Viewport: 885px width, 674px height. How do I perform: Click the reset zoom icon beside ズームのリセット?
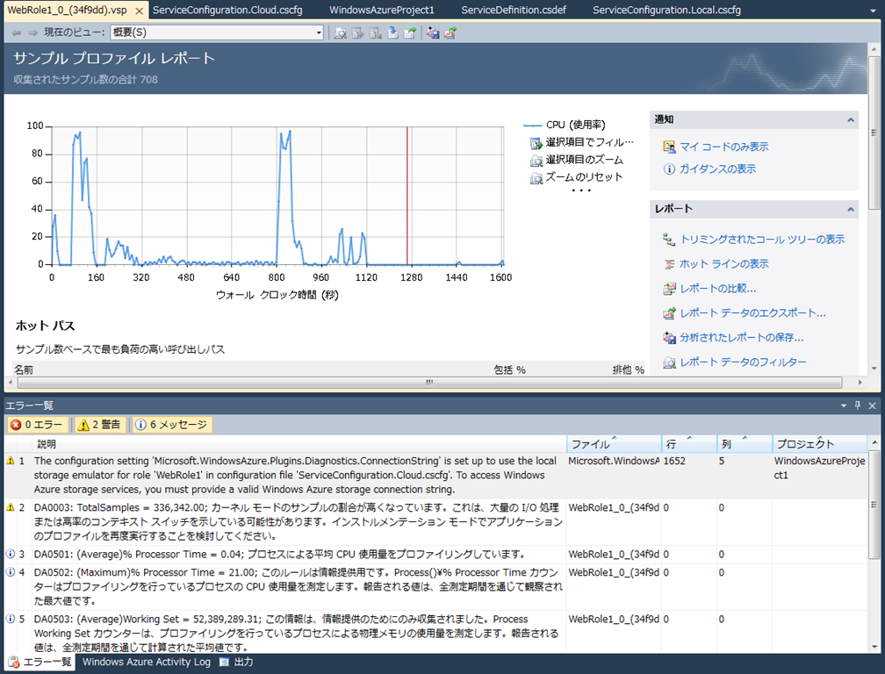tap(536, 178)
